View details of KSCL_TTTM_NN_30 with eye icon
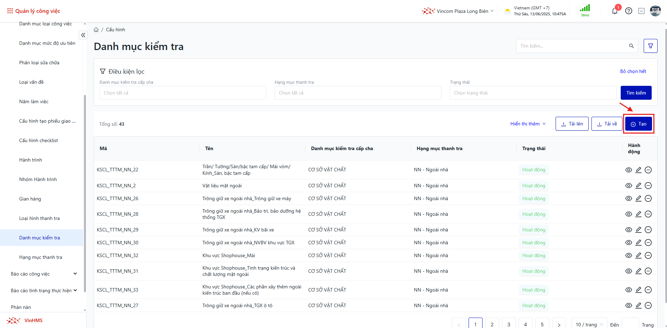Image resolution: width=667 pixels, height=328 pixels. [628, 243]
